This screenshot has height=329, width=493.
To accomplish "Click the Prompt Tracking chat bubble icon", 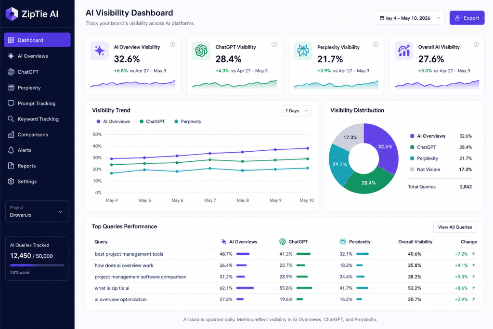I will [x=11, y=103].
